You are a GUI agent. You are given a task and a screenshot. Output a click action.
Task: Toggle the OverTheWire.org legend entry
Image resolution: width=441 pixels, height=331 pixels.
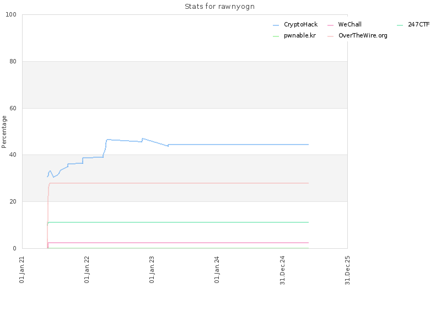point(357,35)
